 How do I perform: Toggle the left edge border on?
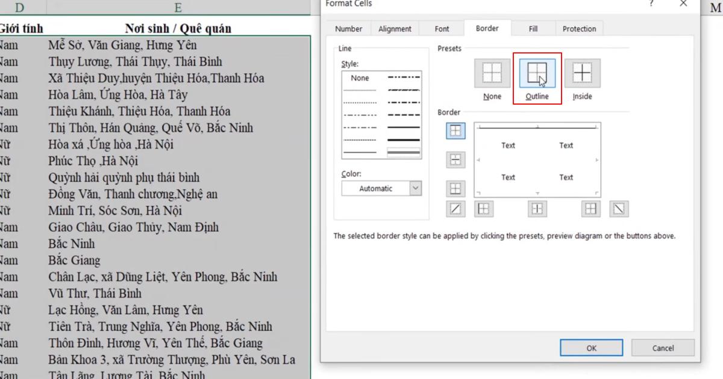point(484,209)
